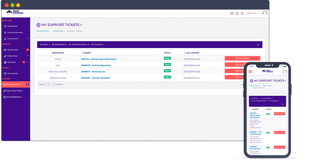Open the shopping cart icon
Viewport: 310px width, 160px height.
coord(242,13)
